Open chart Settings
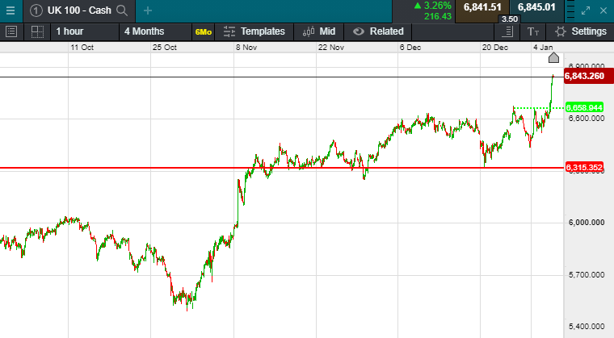 coord(581,31)
